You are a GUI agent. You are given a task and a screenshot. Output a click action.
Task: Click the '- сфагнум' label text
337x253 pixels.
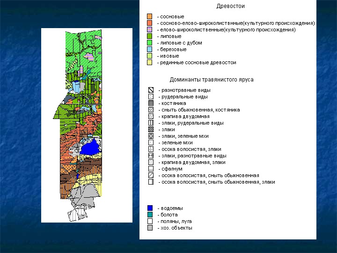170,169
